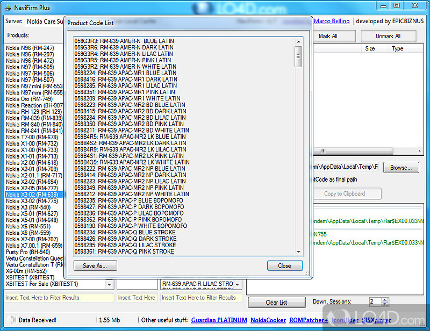This screenshot has width=430, height=331.
Task: Open the NokiaCooker link
Action: pos(268,320)
